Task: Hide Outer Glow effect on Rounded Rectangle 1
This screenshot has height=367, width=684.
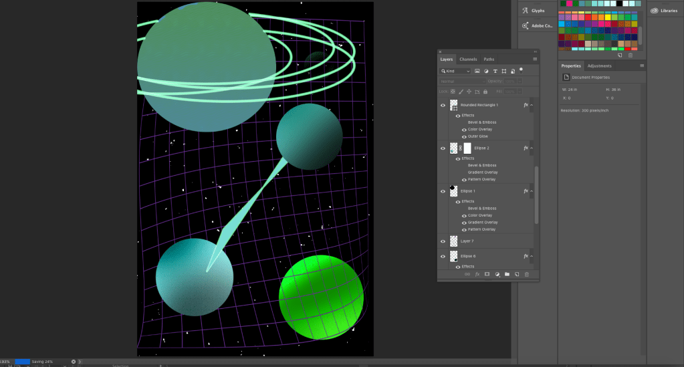Action: pos(464,136)
